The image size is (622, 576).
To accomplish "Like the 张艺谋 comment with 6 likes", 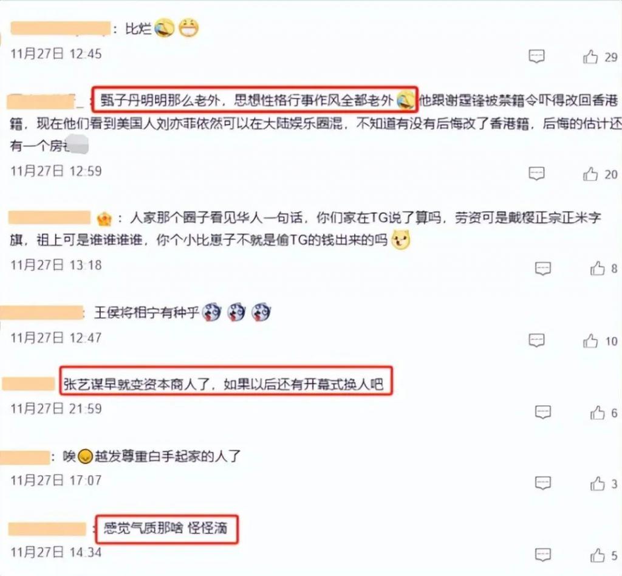I will (x=598, y=413).
